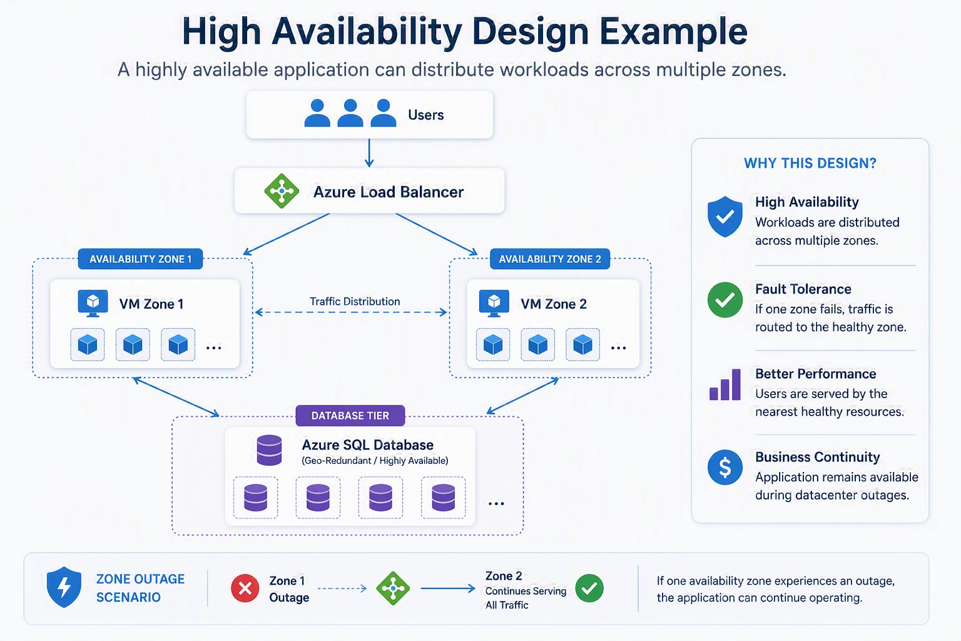Select the middle cube instance in VM Zone 1
This screenshot has width=961, height=641.
click(133, 344)
